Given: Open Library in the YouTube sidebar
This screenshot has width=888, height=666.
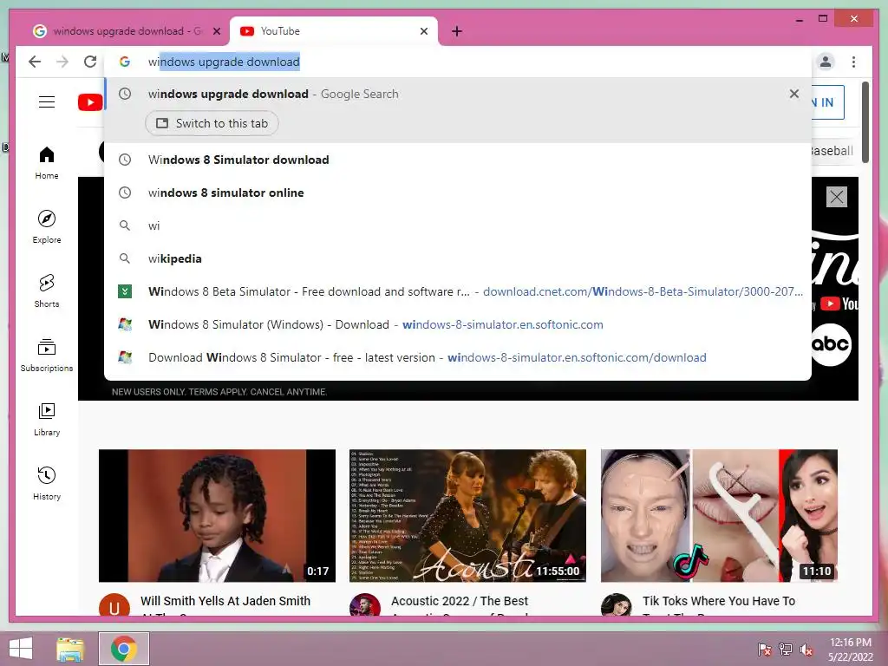Looking at the screenshot, I should click(47, 419).
